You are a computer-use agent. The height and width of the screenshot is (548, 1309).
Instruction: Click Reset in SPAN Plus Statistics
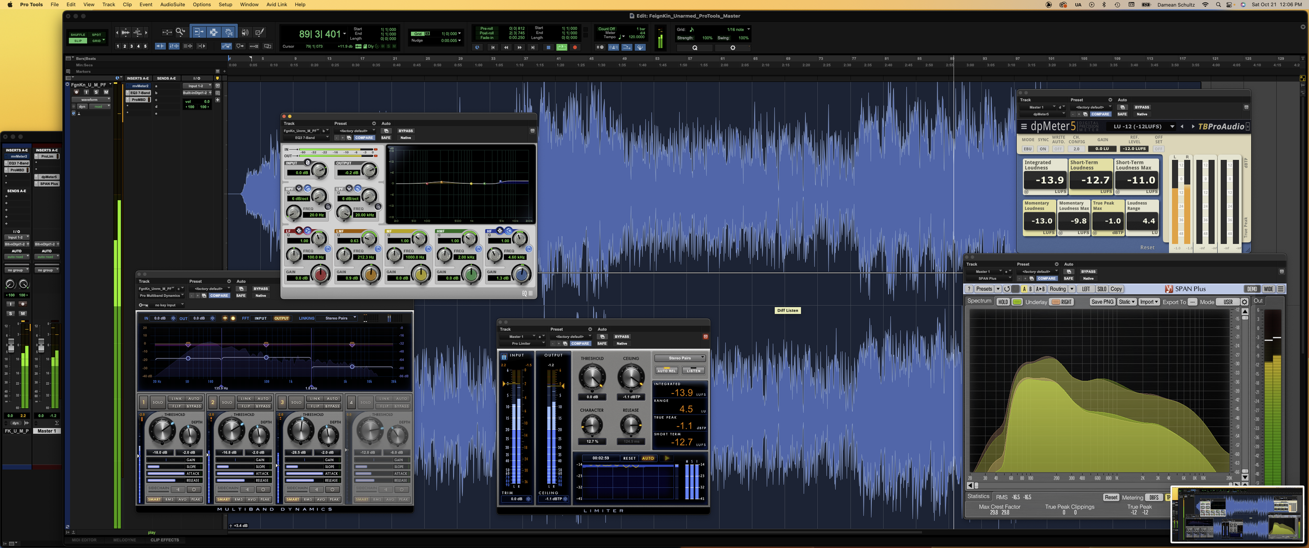pos(1111,497)
